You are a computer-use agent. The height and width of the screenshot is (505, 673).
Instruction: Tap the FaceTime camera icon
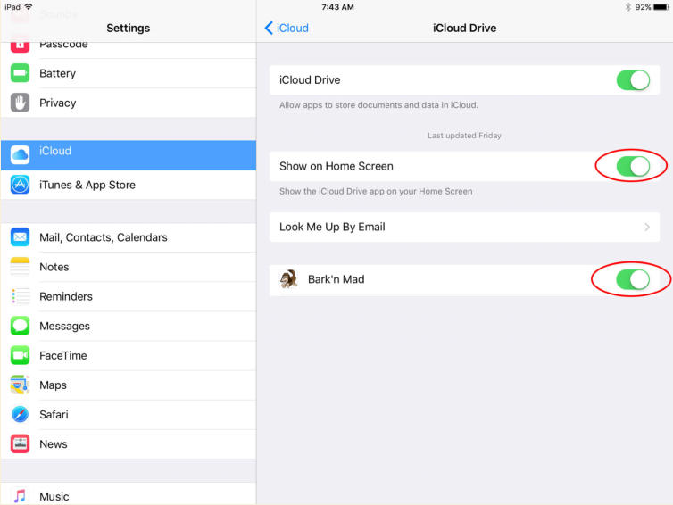(x=20, y=355)
